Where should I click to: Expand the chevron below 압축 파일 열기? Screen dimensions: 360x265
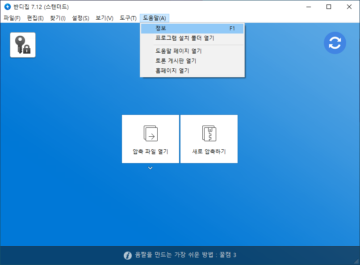(150, 168)
